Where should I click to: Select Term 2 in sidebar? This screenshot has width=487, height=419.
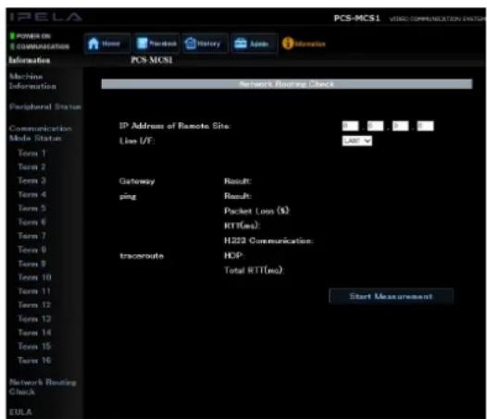pos(31,167)
